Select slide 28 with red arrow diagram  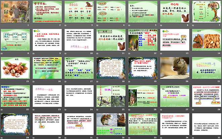pos(206,96)
